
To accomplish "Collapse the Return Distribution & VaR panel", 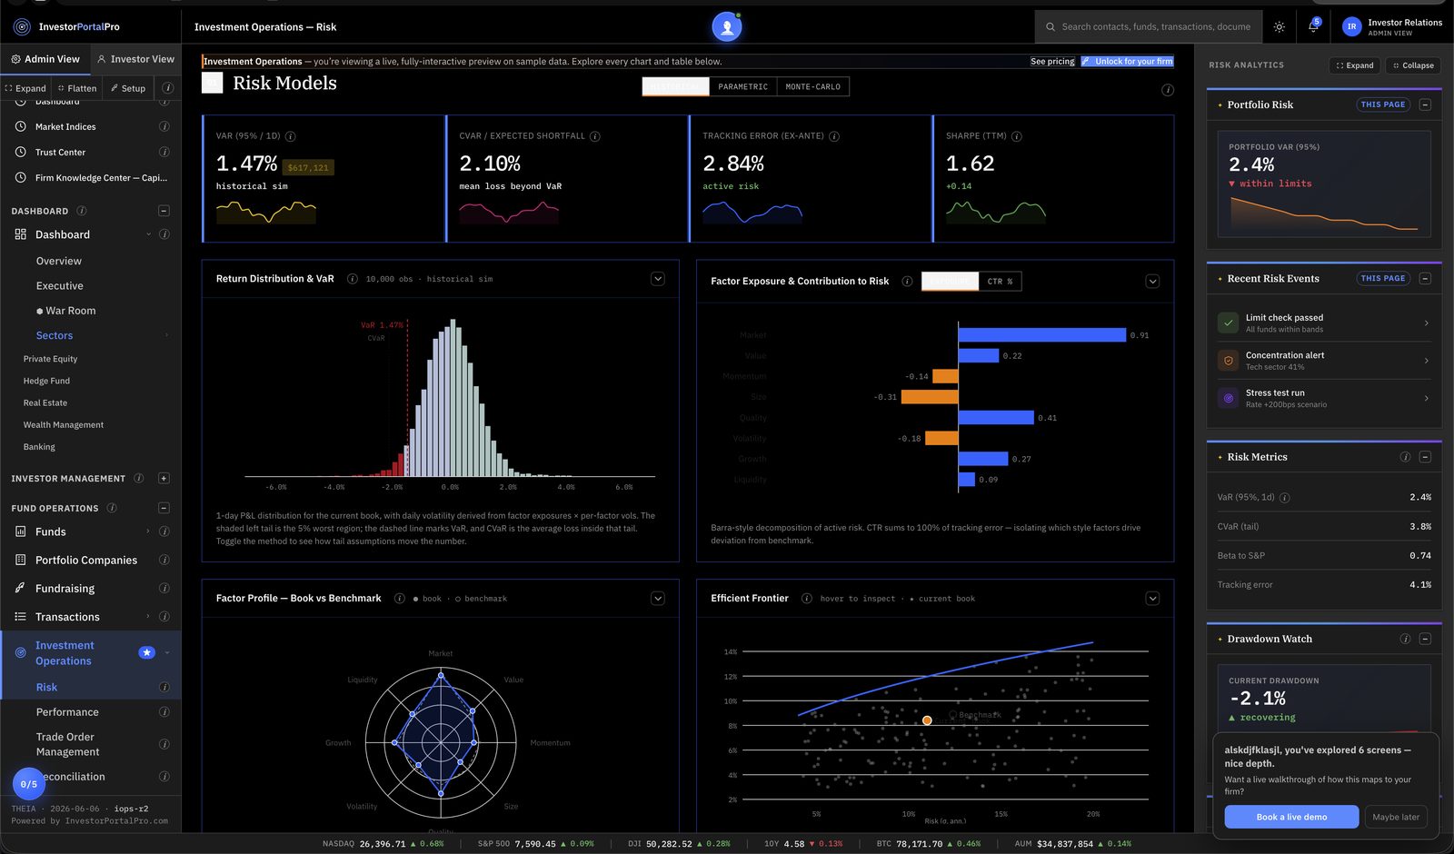I will coord(658,279).
